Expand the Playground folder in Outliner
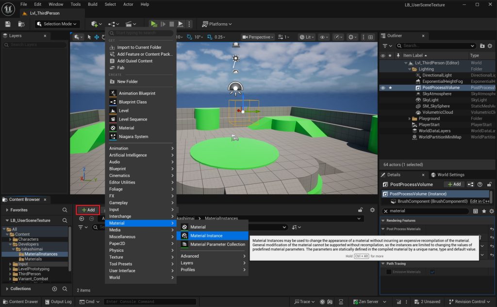 pos(410,118)
